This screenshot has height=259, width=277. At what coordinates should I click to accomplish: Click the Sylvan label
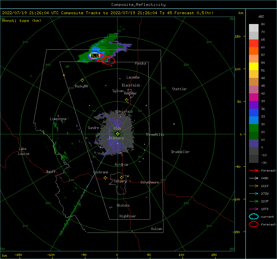(x=118, y=91)
